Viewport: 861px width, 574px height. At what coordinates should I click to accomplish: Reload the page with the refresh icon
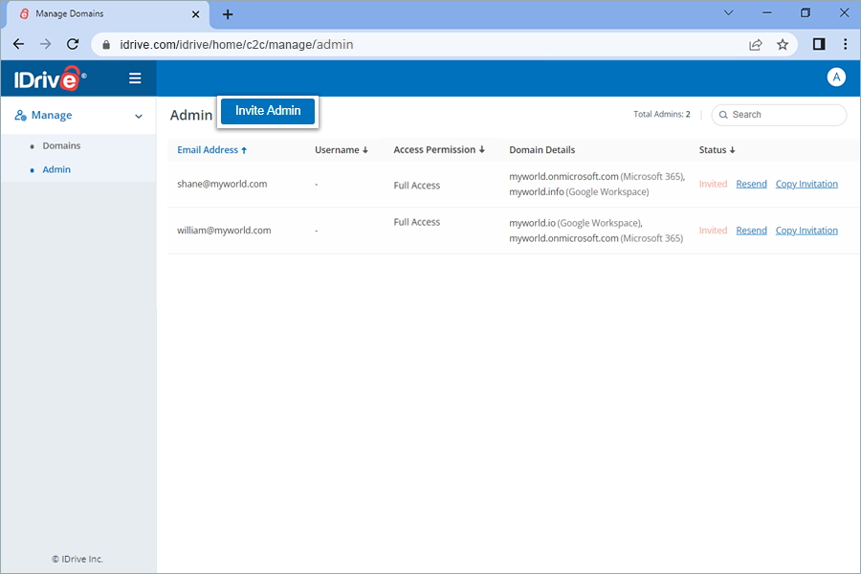pos(73,45)
